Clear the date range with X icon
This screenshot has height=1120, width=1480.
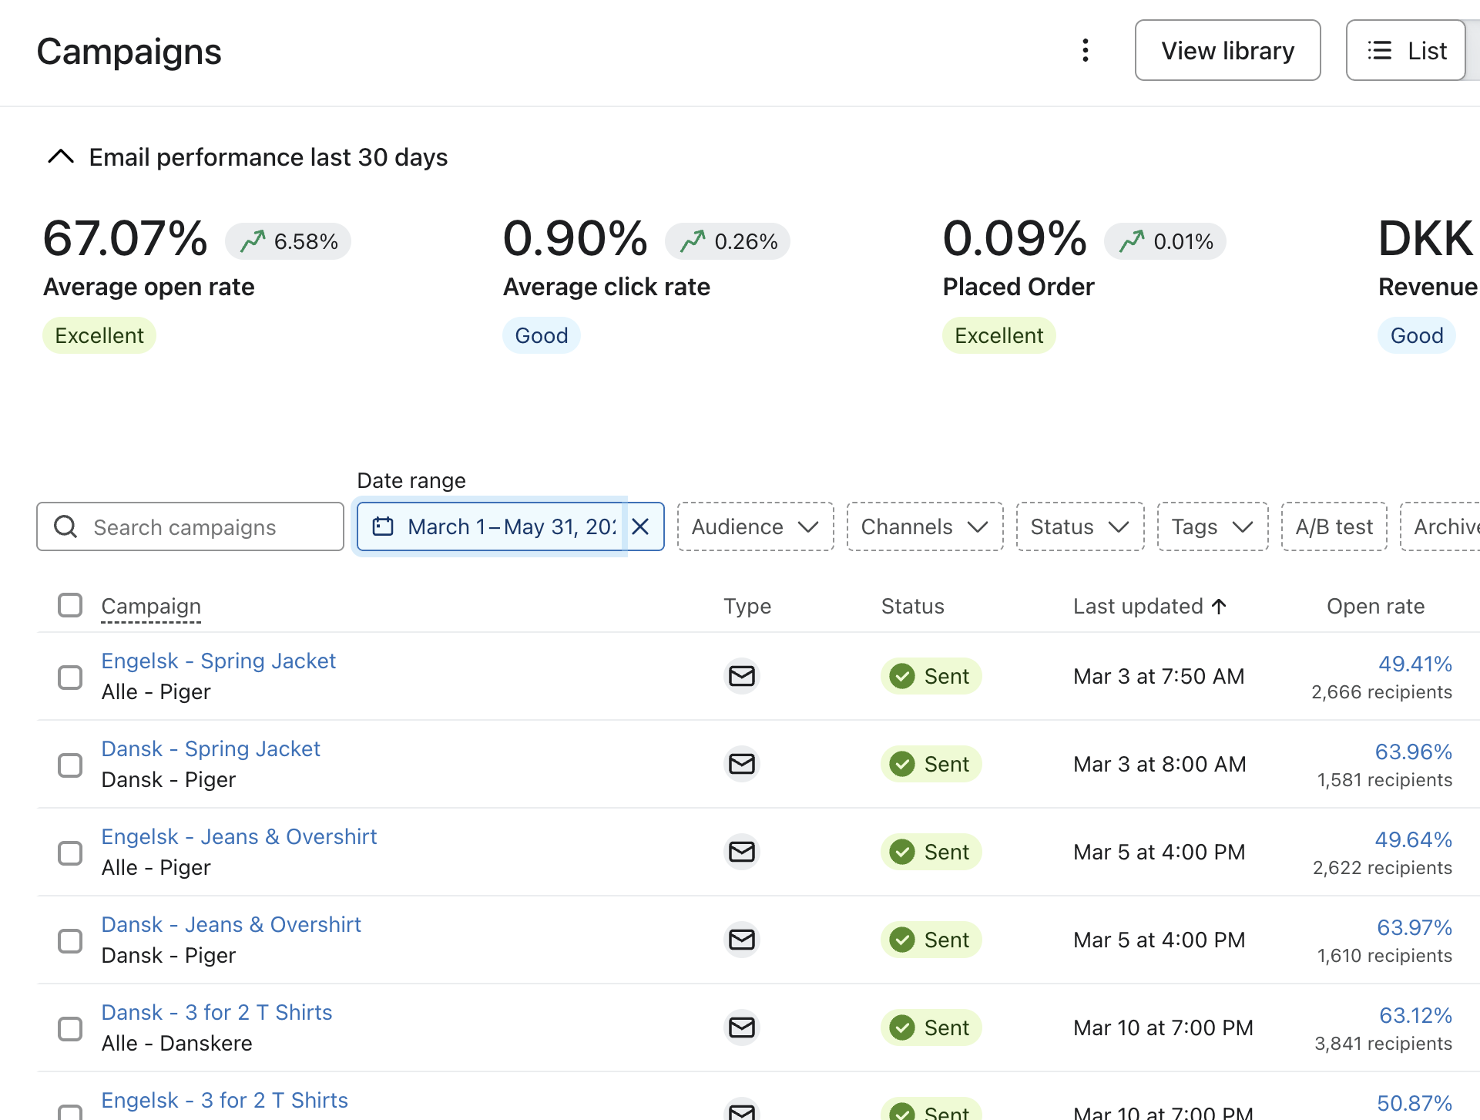coord(640,526)
